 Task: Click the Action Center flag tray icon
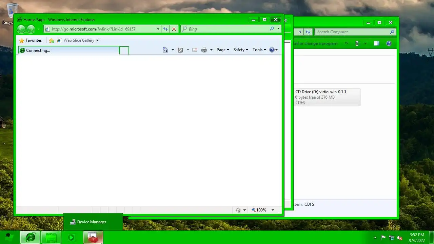(x=383, y=238)
